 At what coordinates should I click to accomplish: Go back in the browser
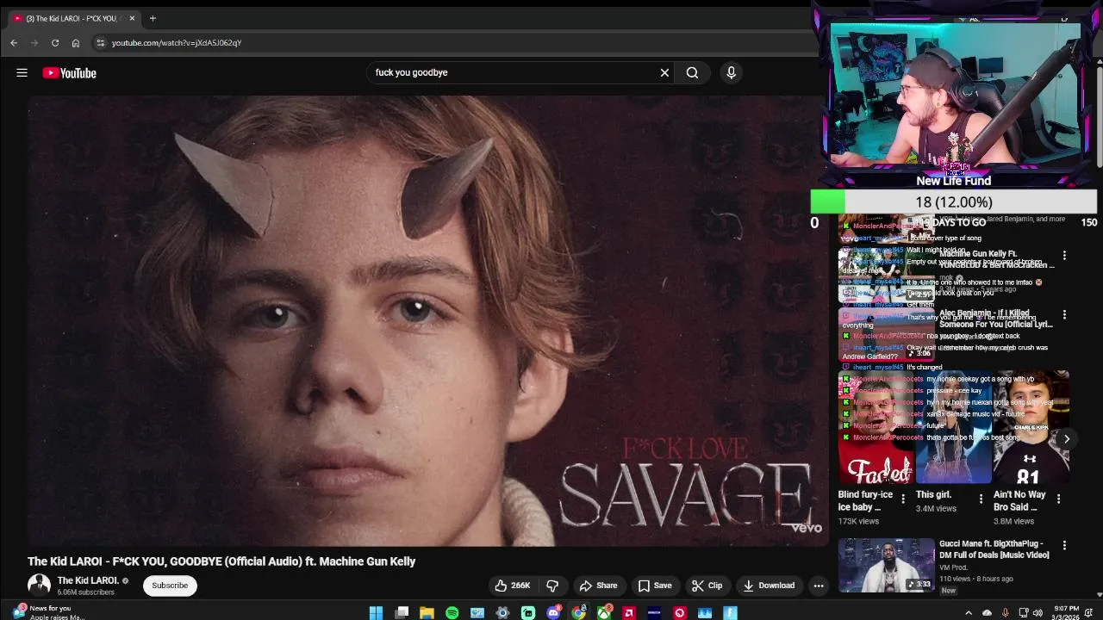14,43
